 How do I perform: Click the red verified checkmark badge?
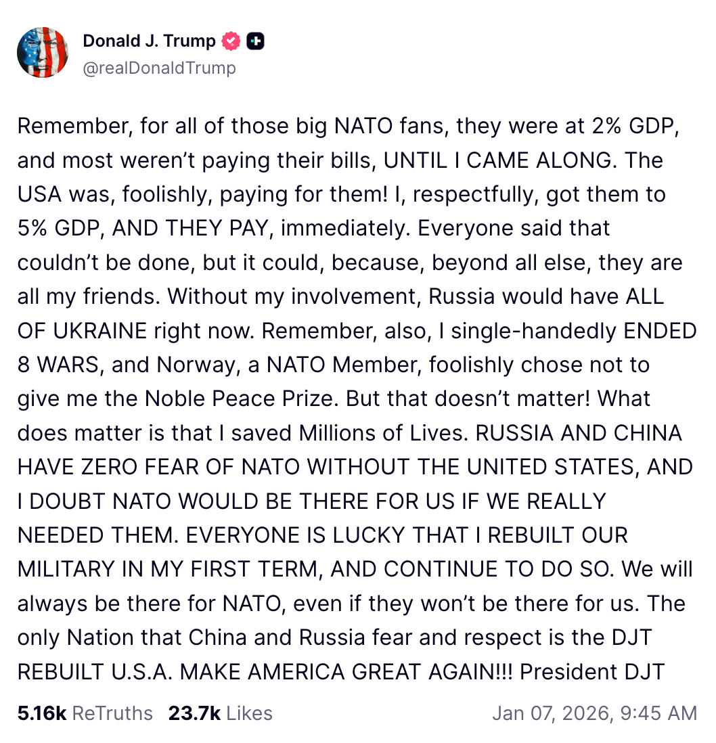231,42
